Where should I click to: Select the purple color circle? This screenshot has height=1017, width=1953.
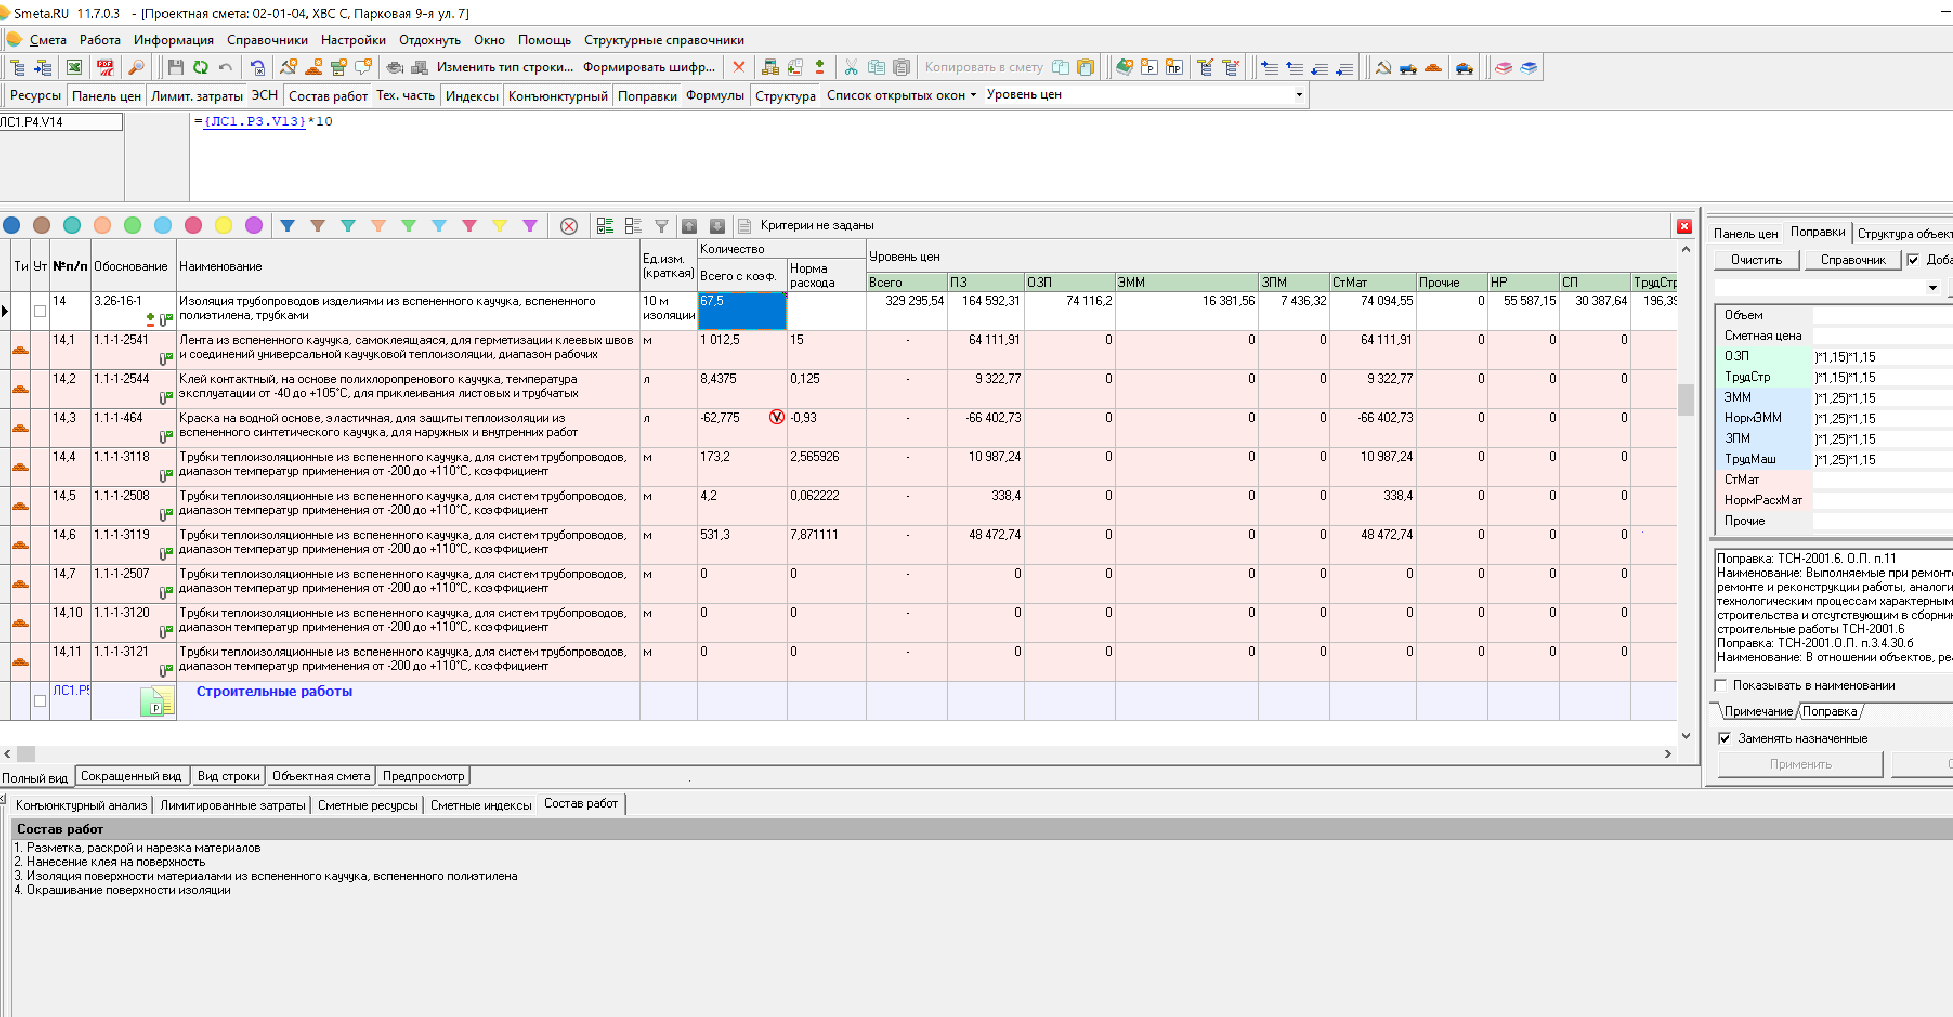pos(254,226)
